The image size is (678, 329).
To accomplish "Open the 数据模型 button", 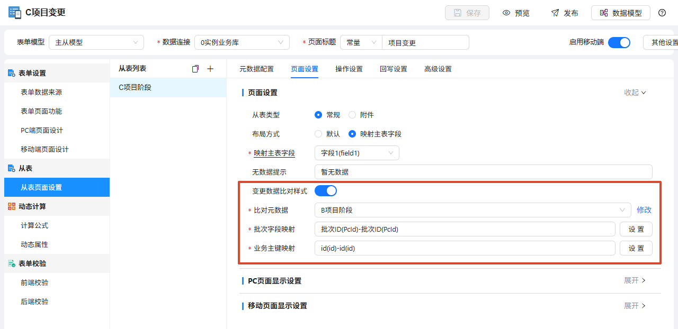I will coord(621,13).
